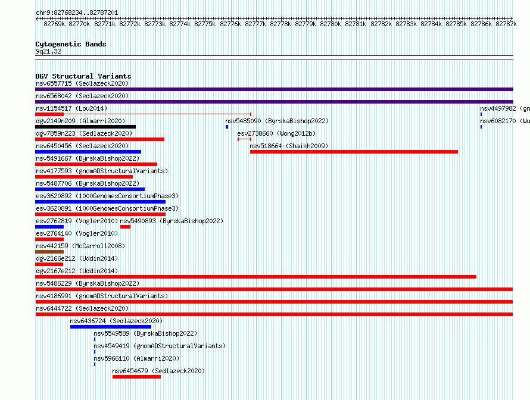Select the small blue marker under nsv5485090
This screenshot has height=400, width=530.
tap(227, 127)
